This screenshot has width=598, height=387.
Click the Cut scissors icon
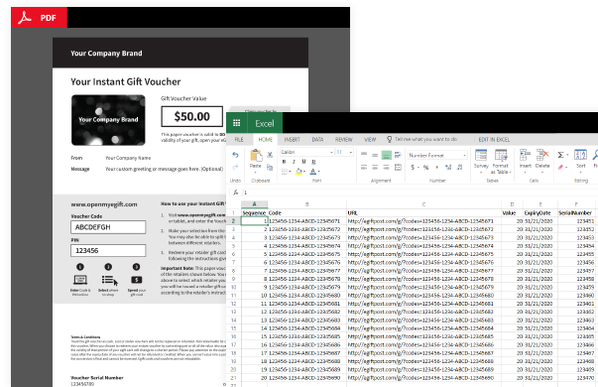270,155
